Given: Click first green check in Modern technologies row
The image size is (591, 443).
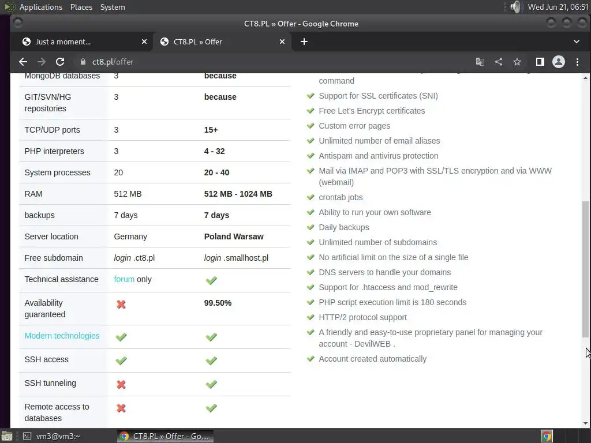Looking at the screenshot, I should (121, 337).
